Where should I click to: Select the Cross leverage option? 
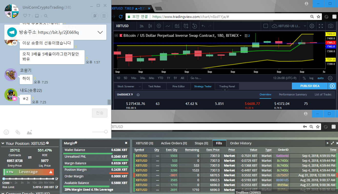point(6,182)
